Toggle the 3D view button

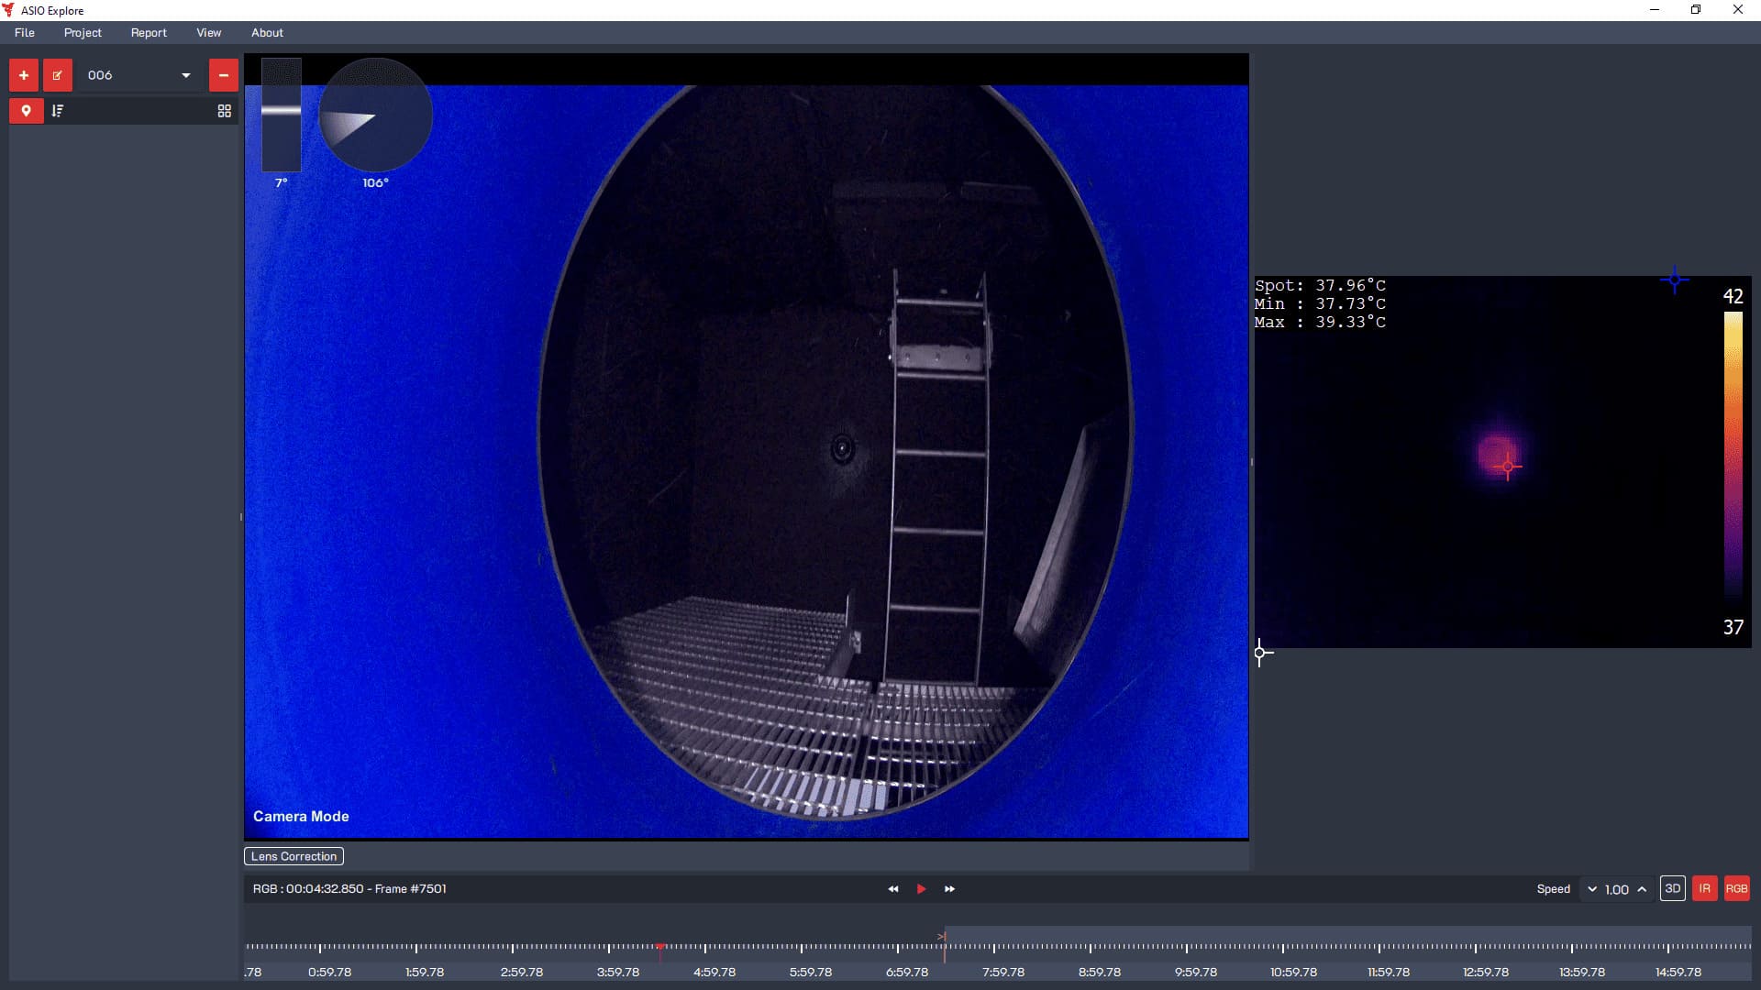1672,888
